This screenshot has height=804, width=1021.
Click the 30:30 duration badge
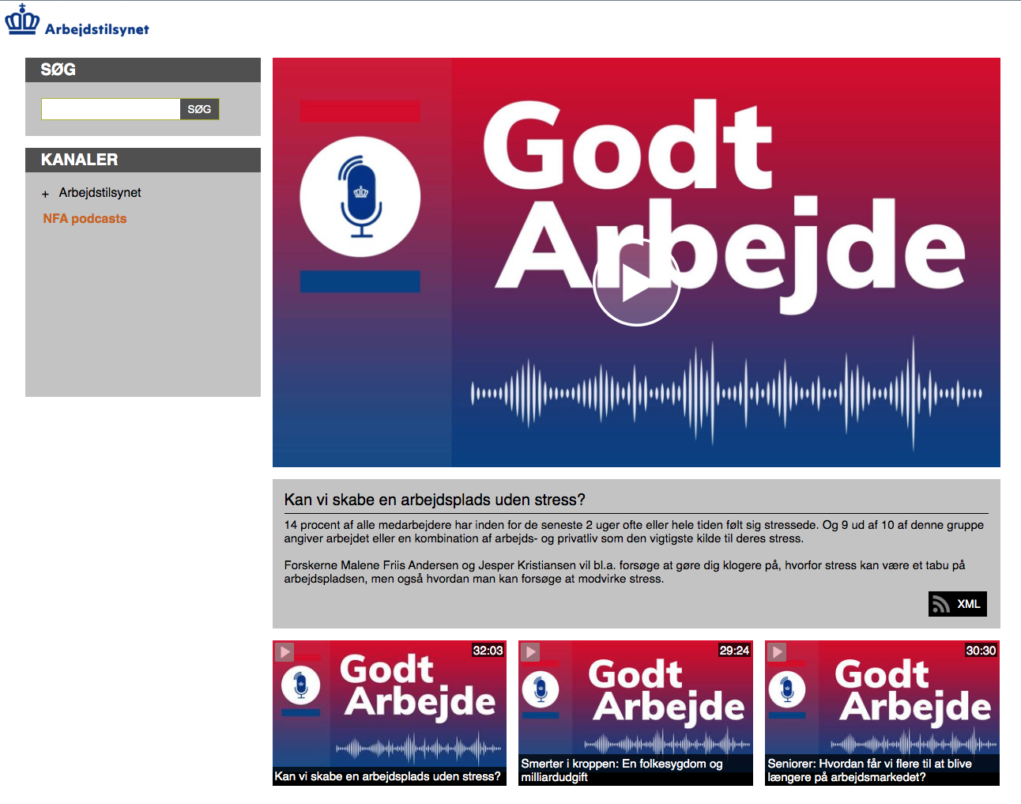click(981, 651)
